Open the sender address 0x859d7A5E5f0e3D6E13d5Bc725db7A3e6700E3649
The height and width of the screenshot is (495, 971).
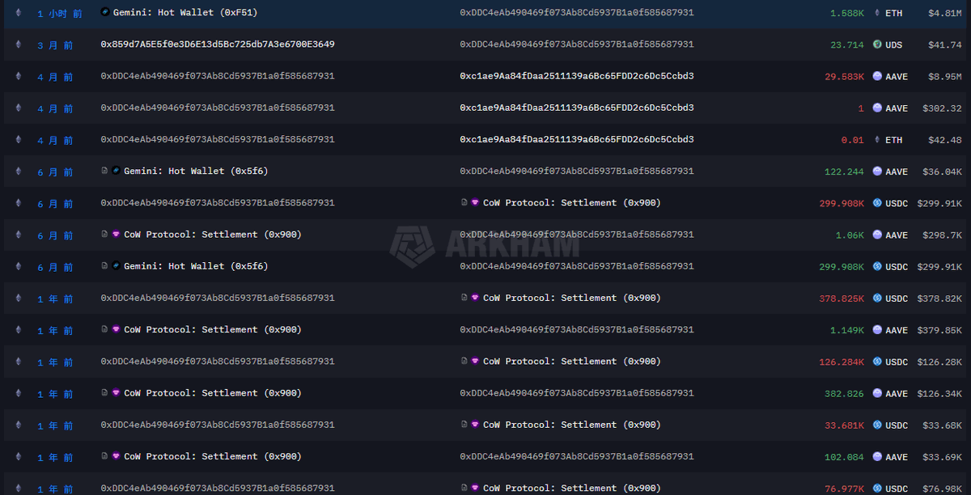[218, 44]
